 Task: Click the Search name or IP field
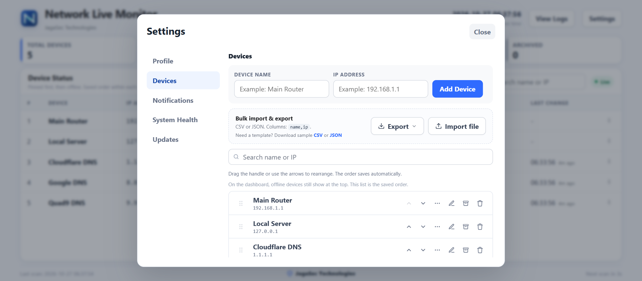pyautogui.click(x=360, y=157)
